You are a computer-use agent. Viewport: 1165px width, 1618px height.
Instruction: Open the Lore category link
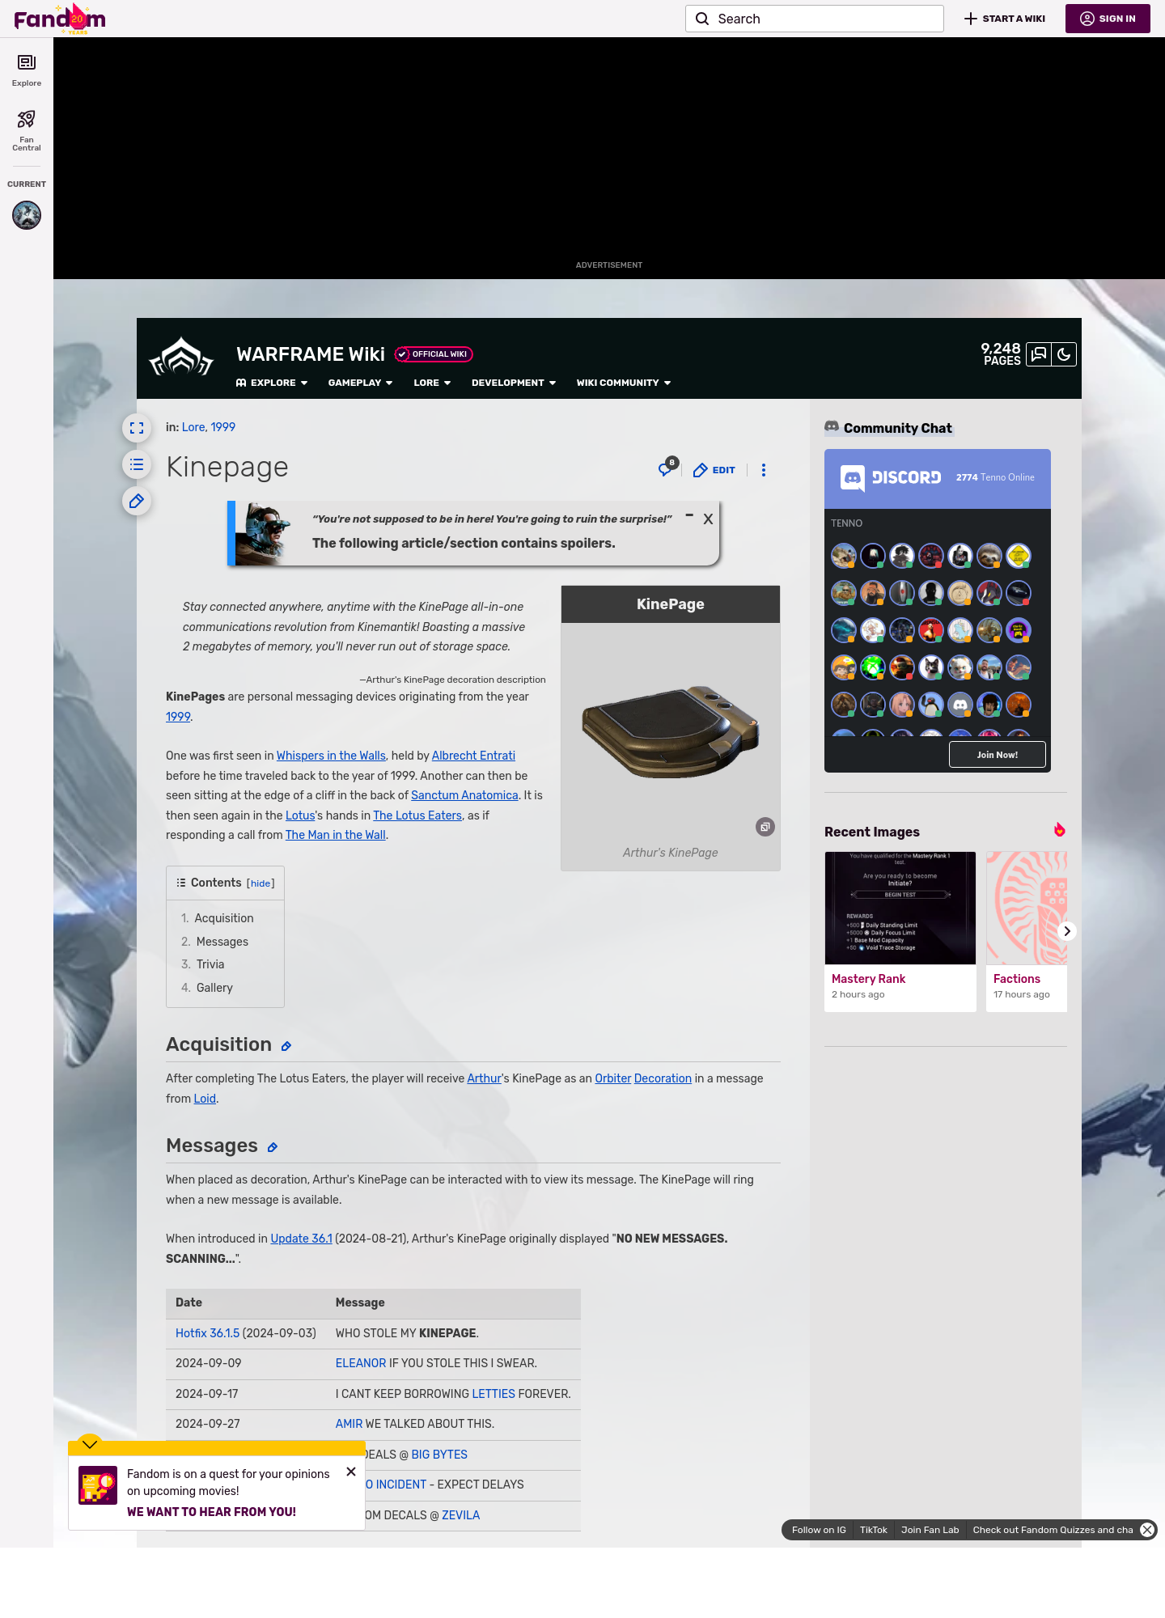click(x=193, y=427)
